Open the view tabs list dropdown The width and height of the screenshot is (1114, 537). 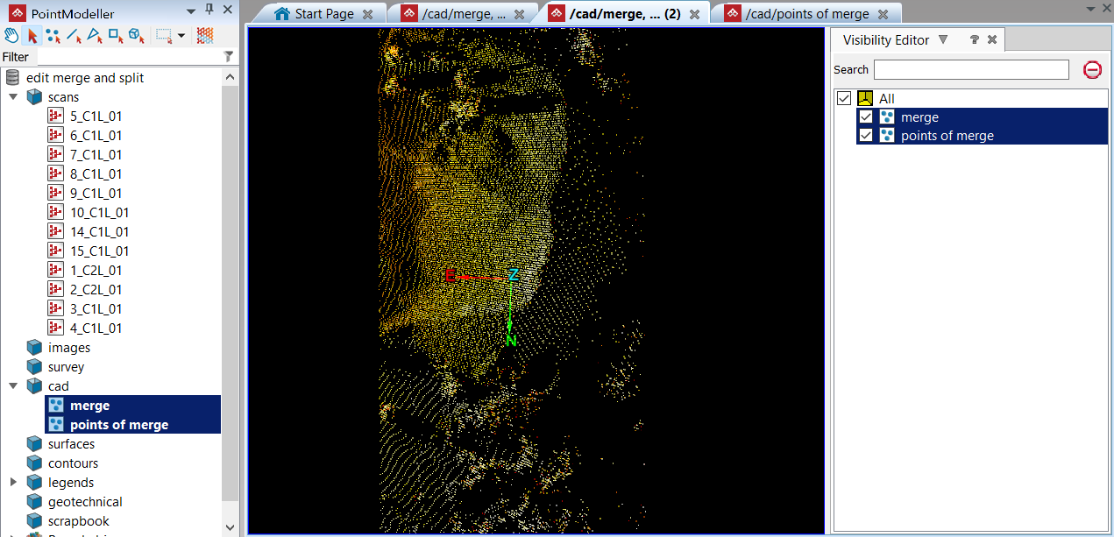click(1092, 8)
